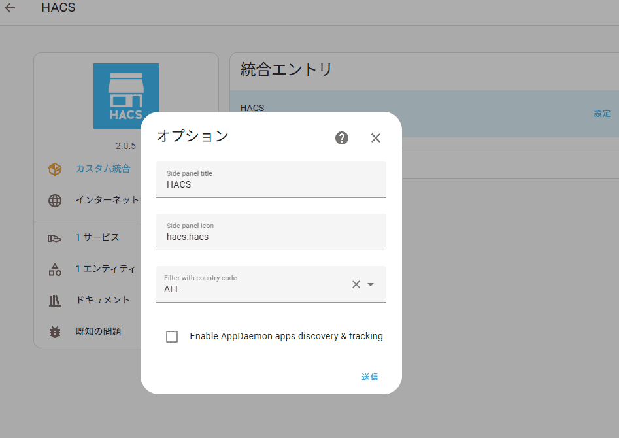Open the ドキュメント link

[103, 300]
